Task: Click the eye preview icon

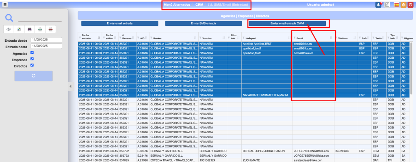Action: [x=9, y=29]
